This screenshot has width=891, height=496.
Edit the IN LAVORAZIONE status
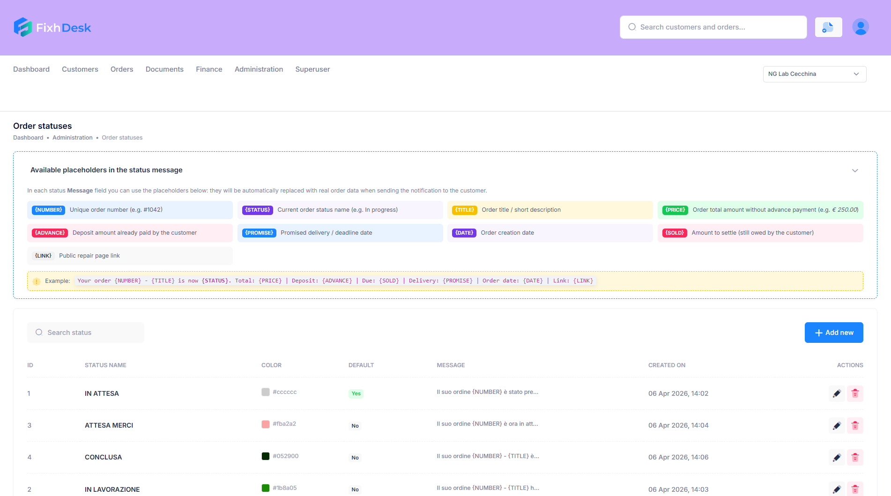tap(837, 489)
